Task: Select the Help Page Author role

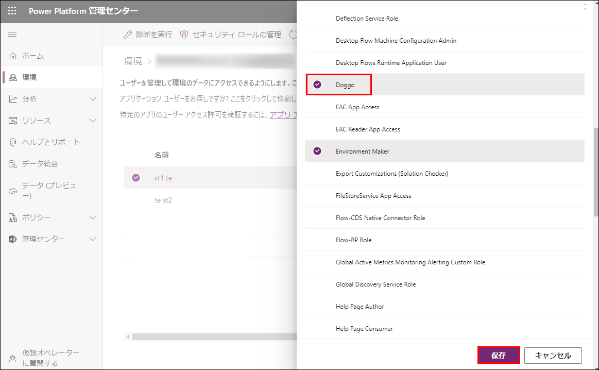Action: [444, 307]
